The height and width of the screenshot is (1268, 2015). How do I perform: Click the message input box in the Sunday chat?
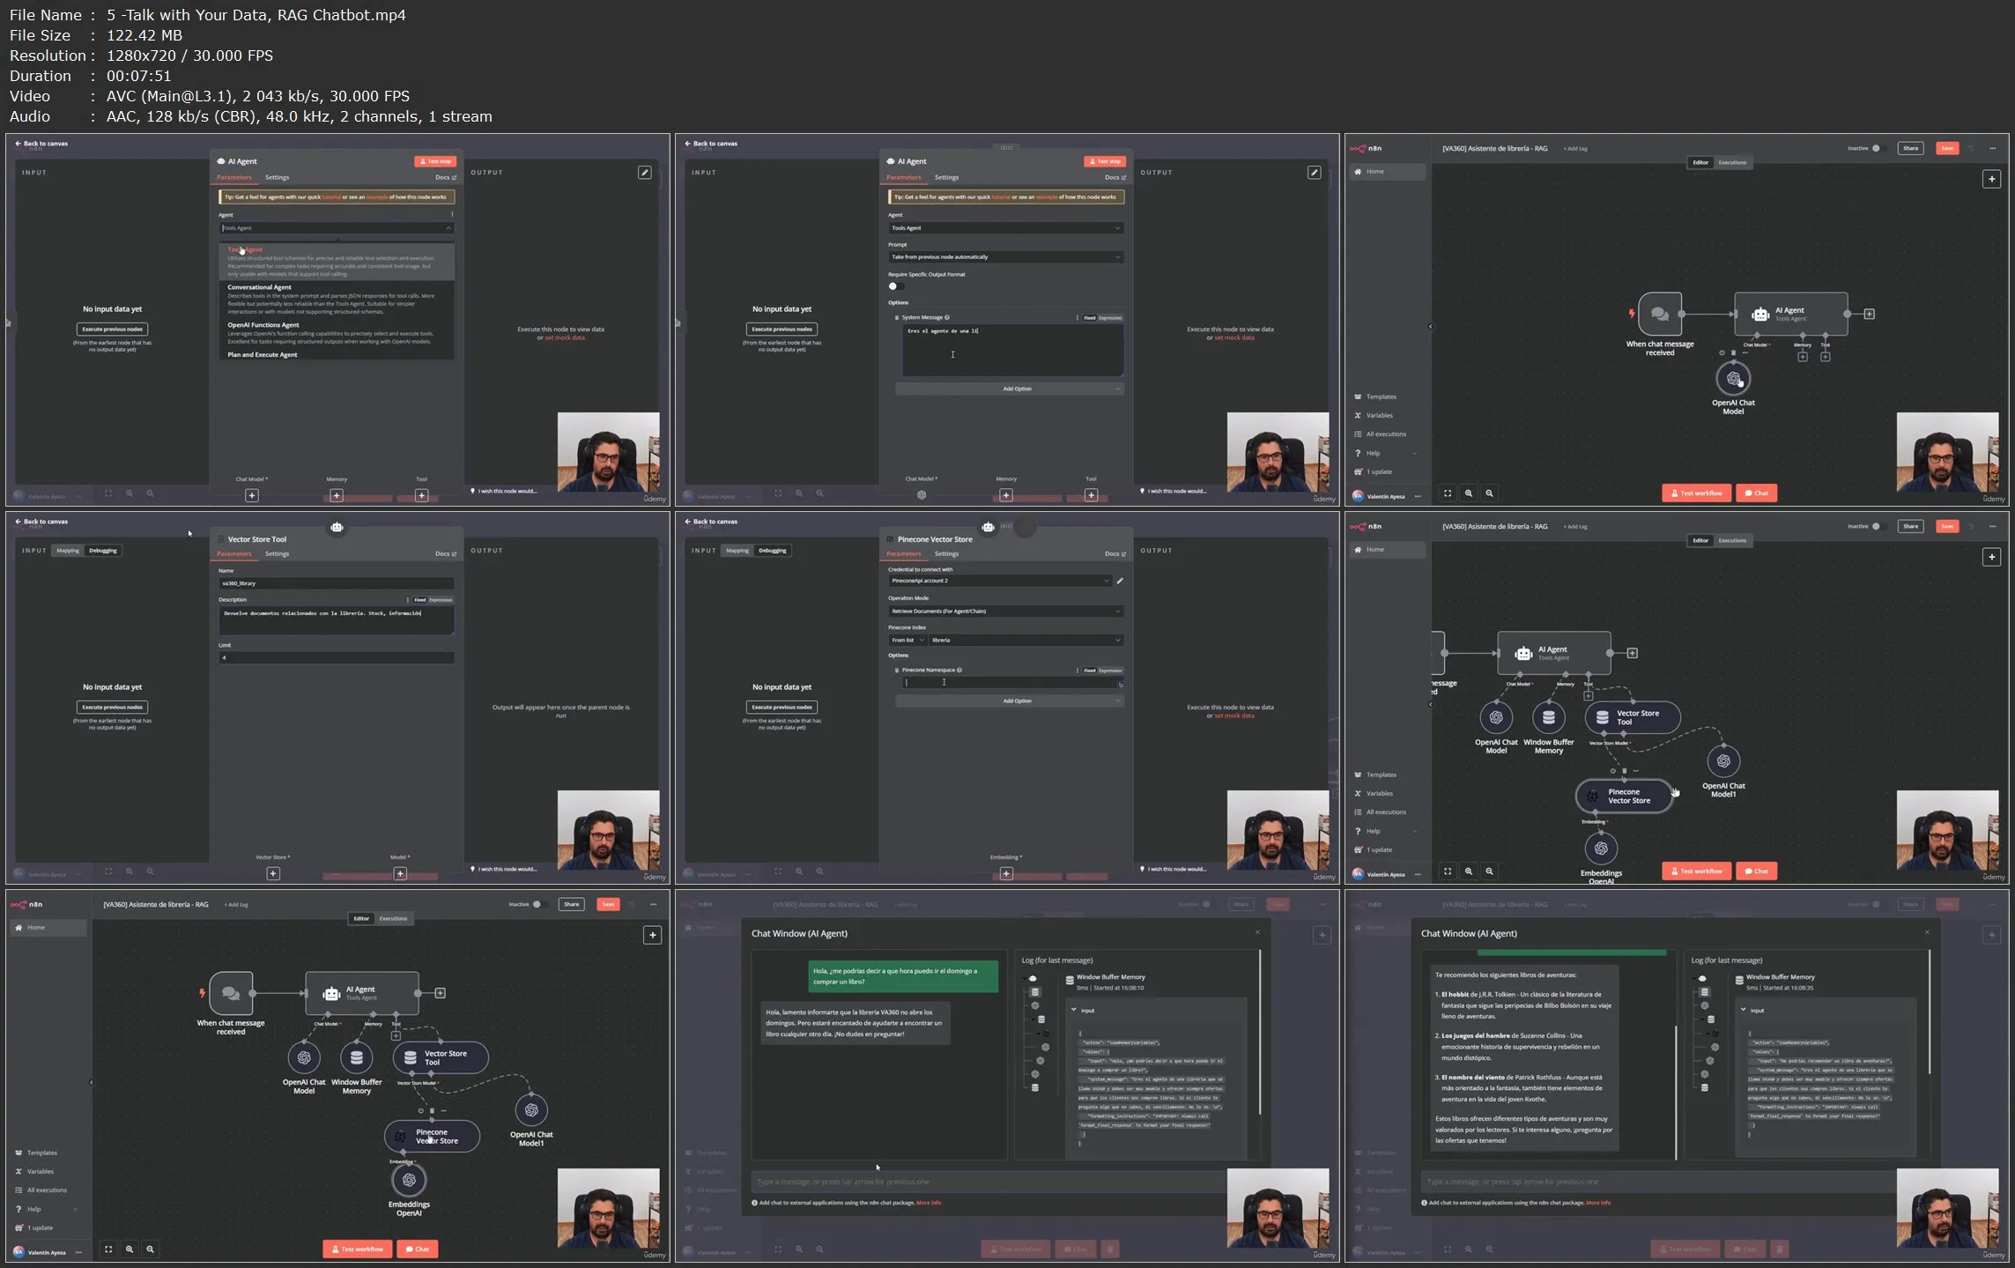tap(988, 1182)
